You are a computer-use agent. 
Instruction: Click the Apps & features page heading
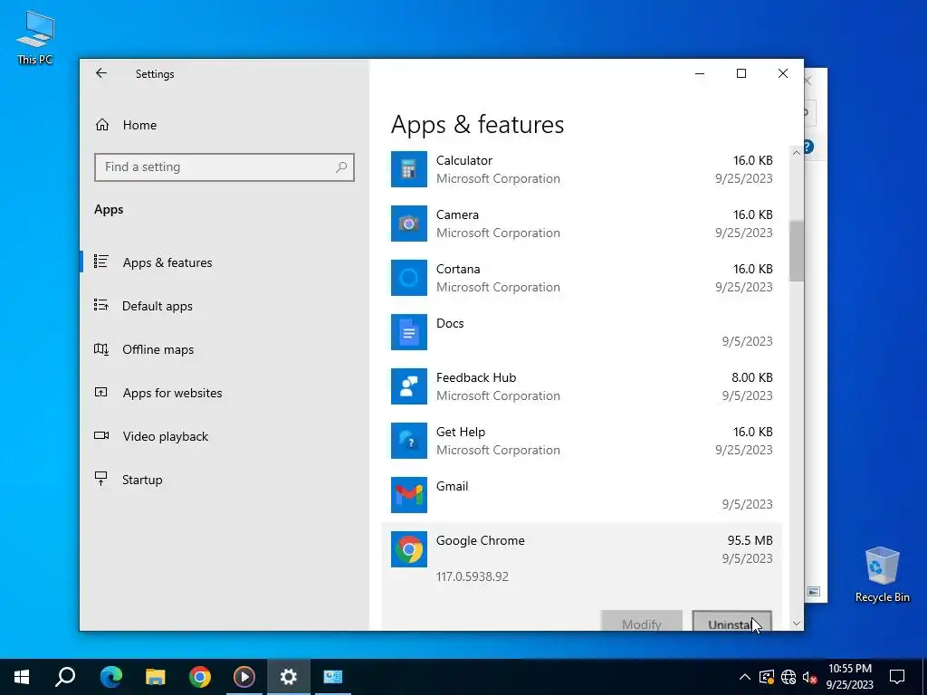478,125
